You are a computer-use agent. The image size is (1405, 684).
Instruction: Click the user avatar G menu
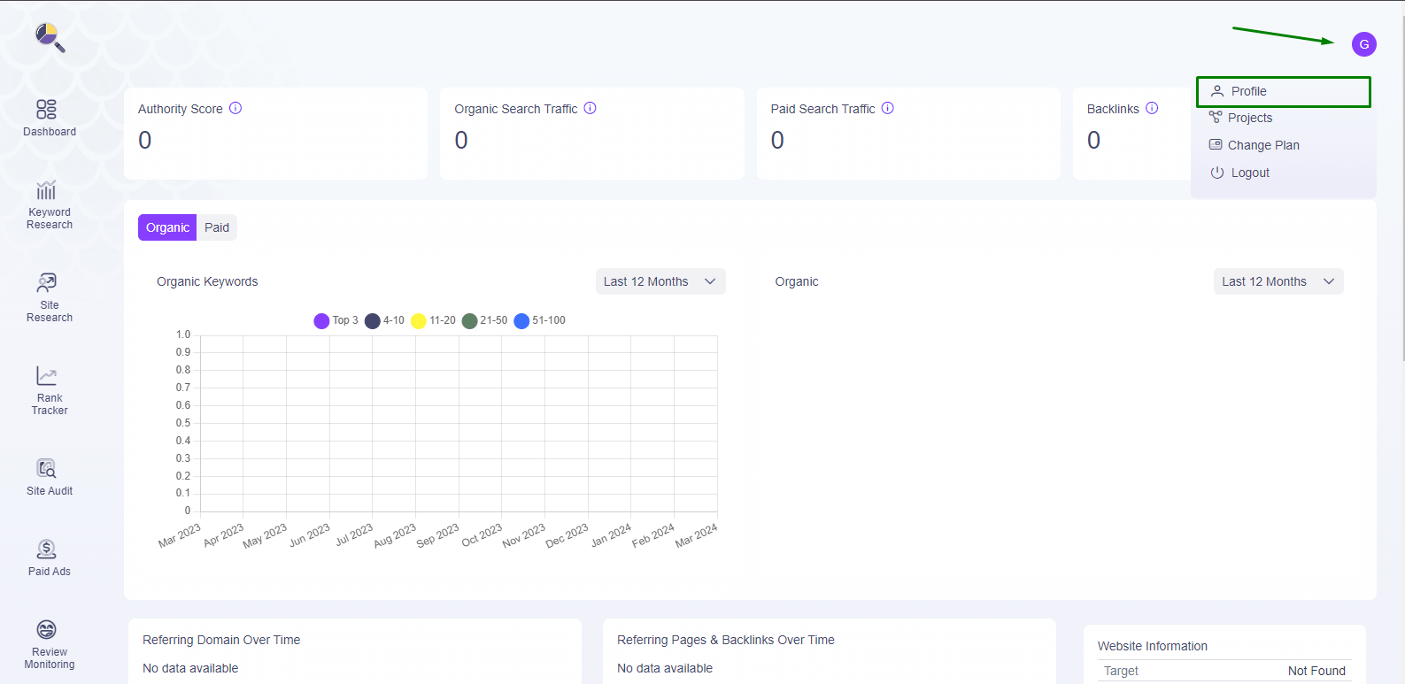pyautogui.click(x=1363, y=44)
